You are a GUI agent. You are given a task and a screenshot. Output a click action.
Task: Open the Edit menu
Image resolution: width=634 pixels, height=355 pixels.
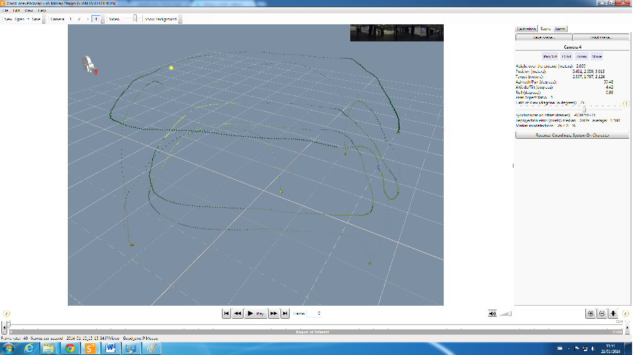coord(16,11)
